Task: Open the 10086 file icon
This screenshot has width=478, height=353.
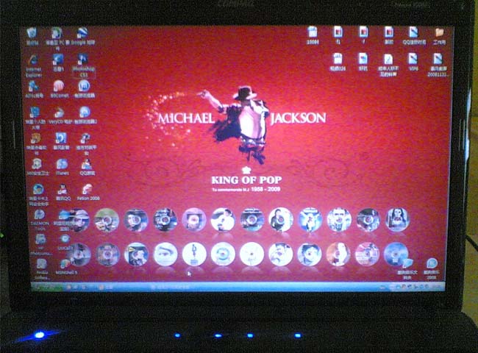Action: [x=313, y=33]
